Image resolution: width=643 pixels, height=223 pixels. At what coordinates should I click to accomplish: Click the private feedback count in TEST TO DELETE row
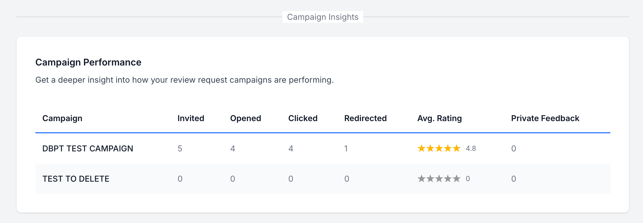pyautogui.click(x=514, y=179)
